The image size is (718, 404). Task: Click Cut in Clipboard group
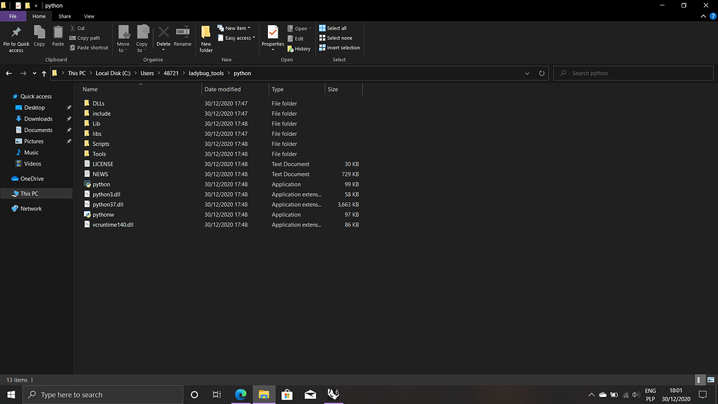point(77,28)
